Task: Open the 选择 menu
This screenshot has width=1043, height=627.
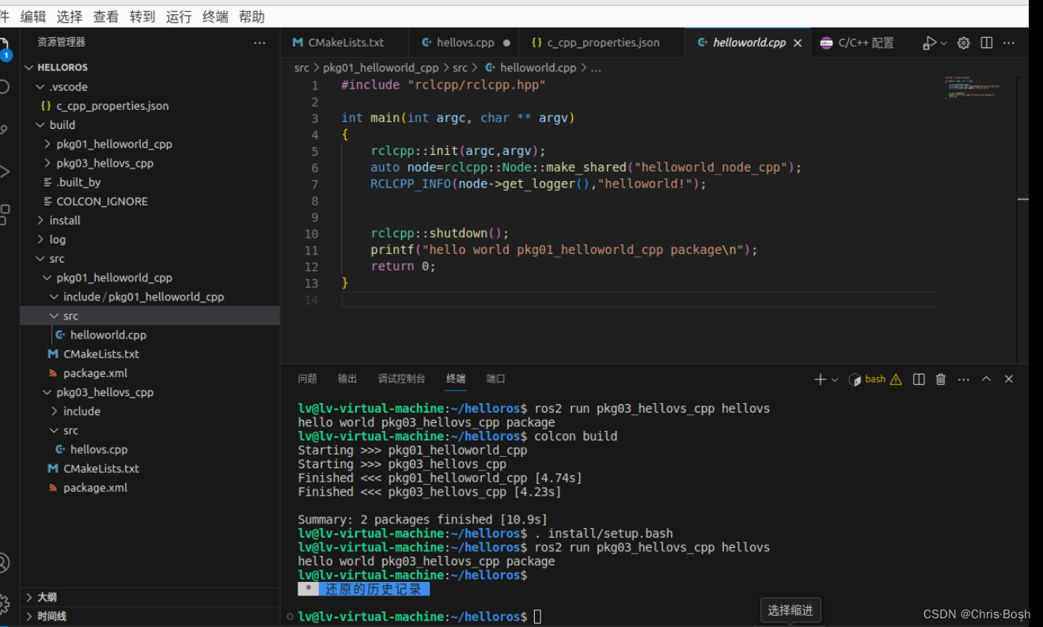Action: (x=70, y=17)
